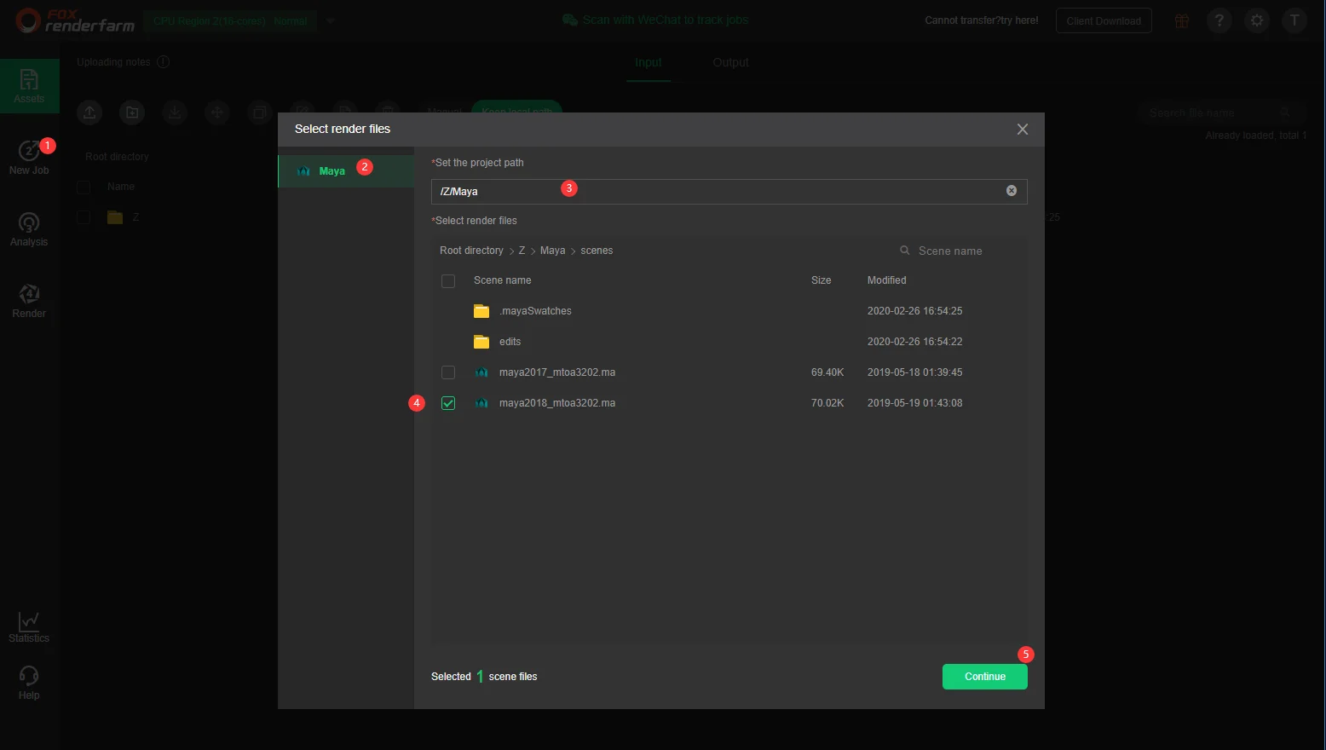Open the .mayaSwatches folder row
The width and height of the screenshot is (1326, 750).
click(x=729, y=311)
